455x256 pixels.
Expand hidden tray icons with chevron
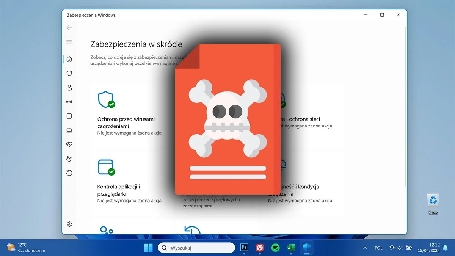tap(364, 247)
